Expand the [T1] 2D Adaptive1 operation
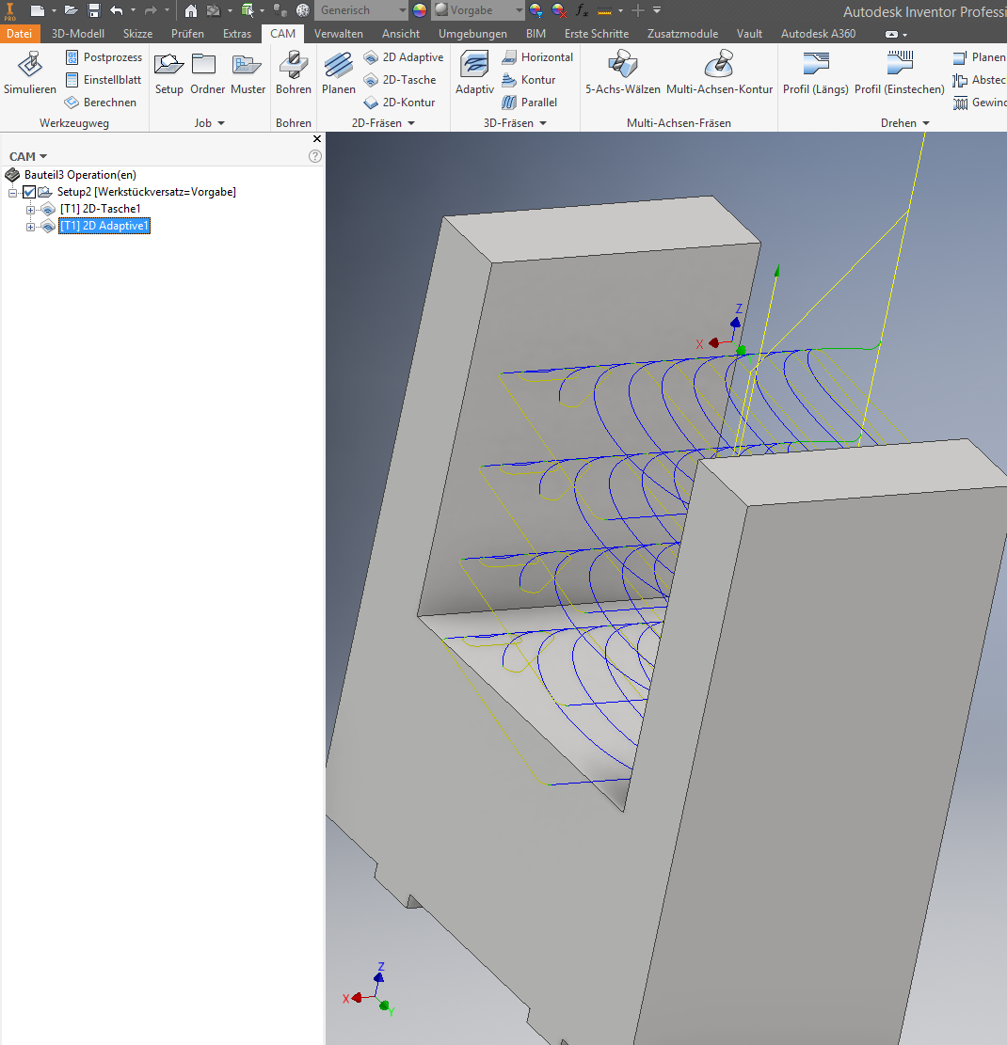 pyautogui.click(x=30, y=228)
